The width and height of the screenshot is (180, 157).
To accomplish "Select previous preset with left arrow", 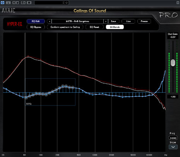I will (x=50, y=21).
